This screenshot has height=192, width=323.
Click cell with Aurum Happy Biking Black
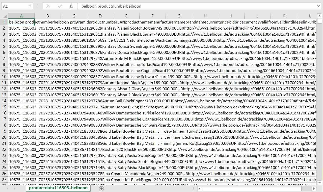(21, 107)
